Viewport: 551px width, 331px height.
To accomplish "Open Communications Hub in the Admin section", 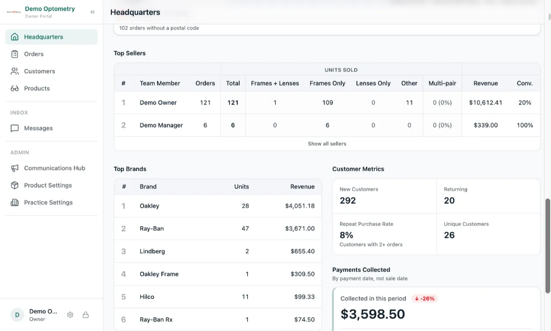I will [x=51, y=168].
